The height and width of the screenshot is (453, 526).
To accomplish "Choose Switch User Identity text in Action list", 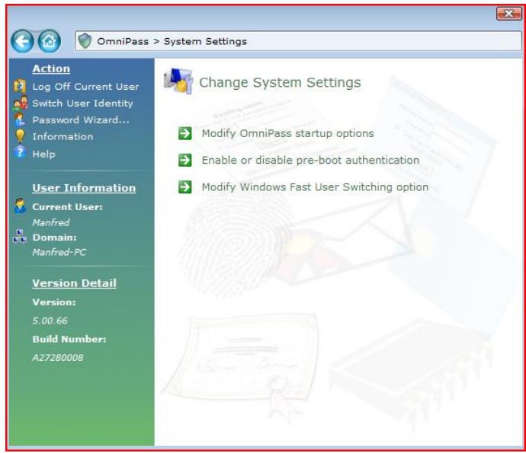I will point(82,104).
